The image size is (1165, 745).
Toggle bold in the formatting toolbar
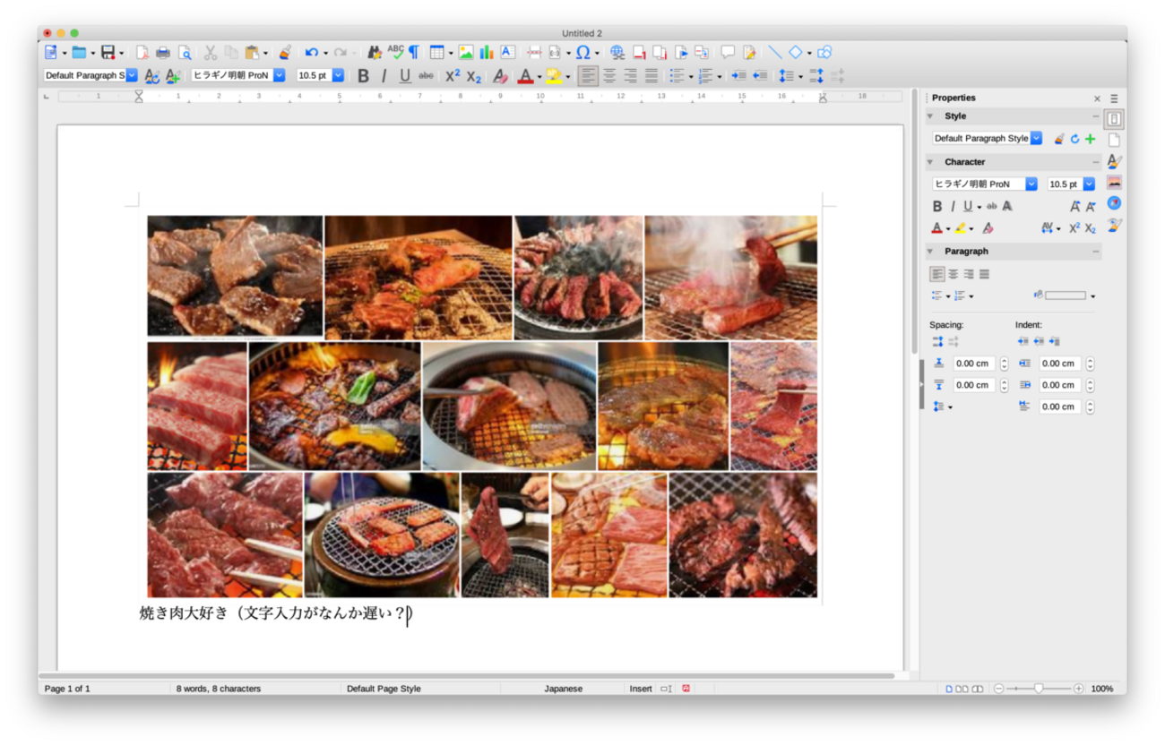pos(363,76)
